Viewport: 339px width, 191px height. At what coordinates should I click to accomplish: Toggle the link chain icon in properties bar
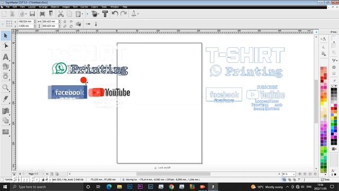tap(65, 26)
